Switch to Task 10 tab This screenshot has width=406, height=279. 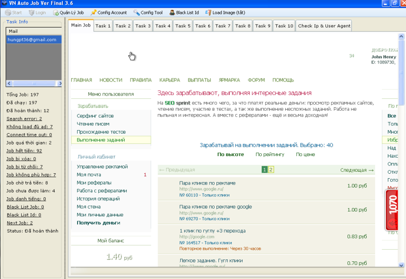tap(284, 26)
